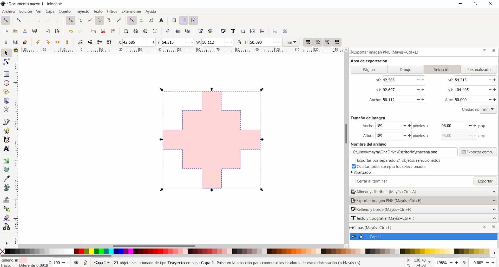This screenshot has width=499, height=267.
Task: Open the Preferences tools icon
Action: (x=285, y=31)
